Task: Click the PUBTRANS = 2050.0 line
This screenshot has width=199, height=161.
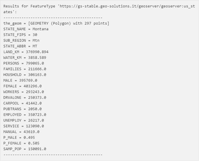Action: (x=22, y=109)
